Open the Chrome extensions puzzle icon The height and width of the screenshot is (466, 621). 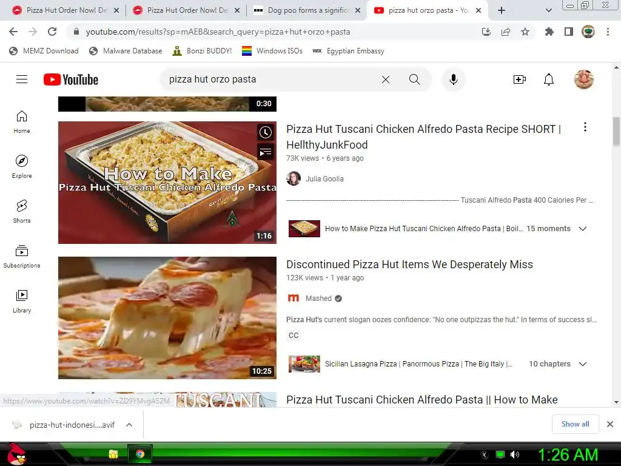pos(549,32)
